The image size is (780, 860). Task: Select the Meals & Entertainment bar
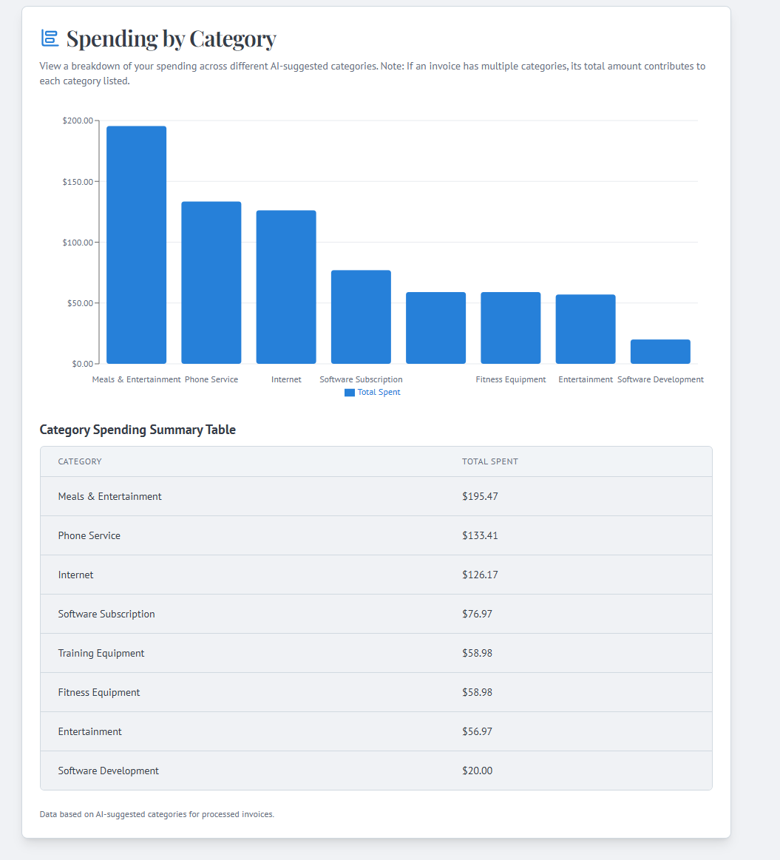137,245
